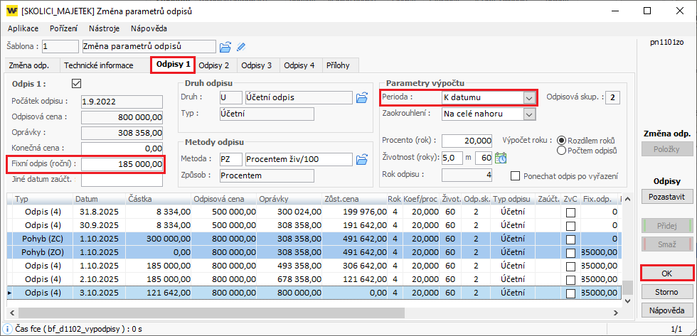Click into the Fixní odpis (roční) field
The width and height of the screenshot is (697, 336).
click(122, 165)
